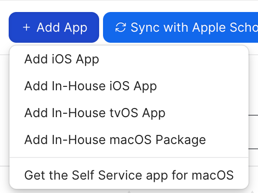
Task: Click the circular sync arrows icon
Action: tap(121, 27)
